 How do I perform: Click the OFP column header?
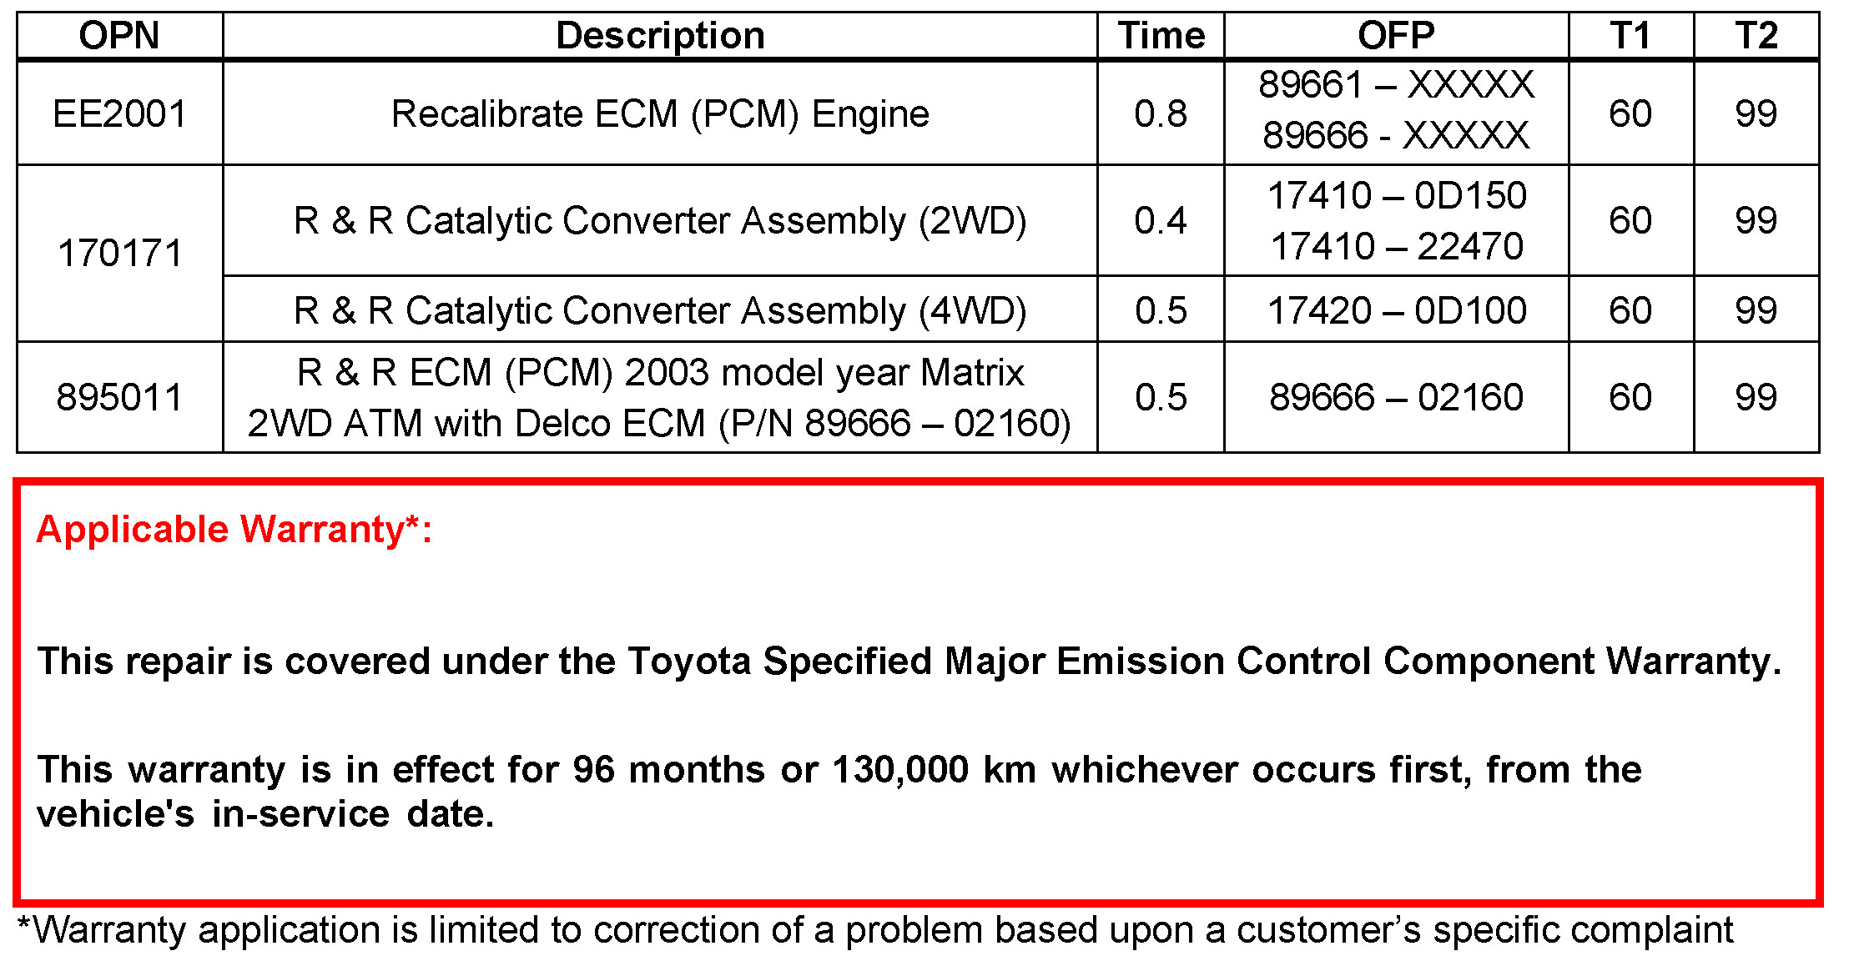click(1396, 36)
